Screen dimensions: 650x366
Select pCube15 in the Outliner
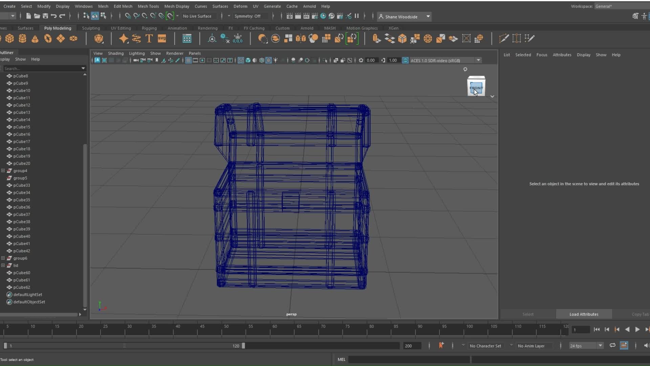(x=22, y=127)
